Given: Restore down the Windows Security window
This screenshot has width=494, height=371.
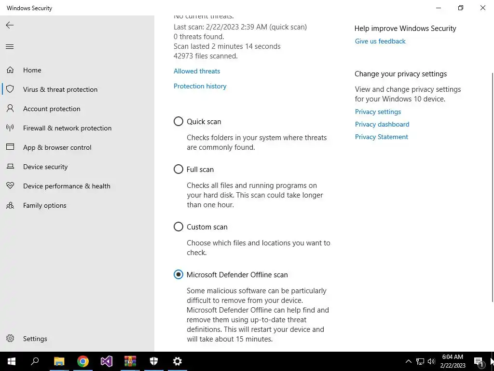Looking at the screenshot, I should click(461, 8).
